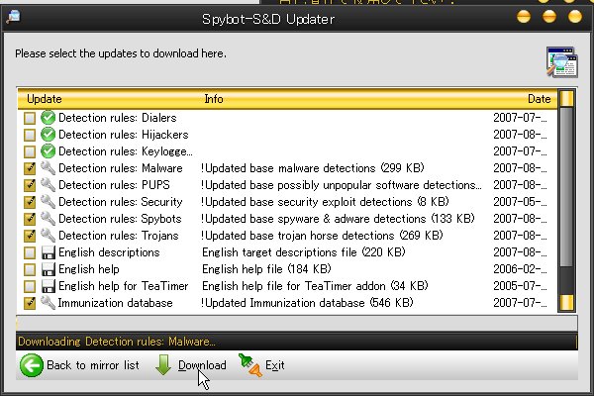Sort by the Date column header

[x=540, y=99]
